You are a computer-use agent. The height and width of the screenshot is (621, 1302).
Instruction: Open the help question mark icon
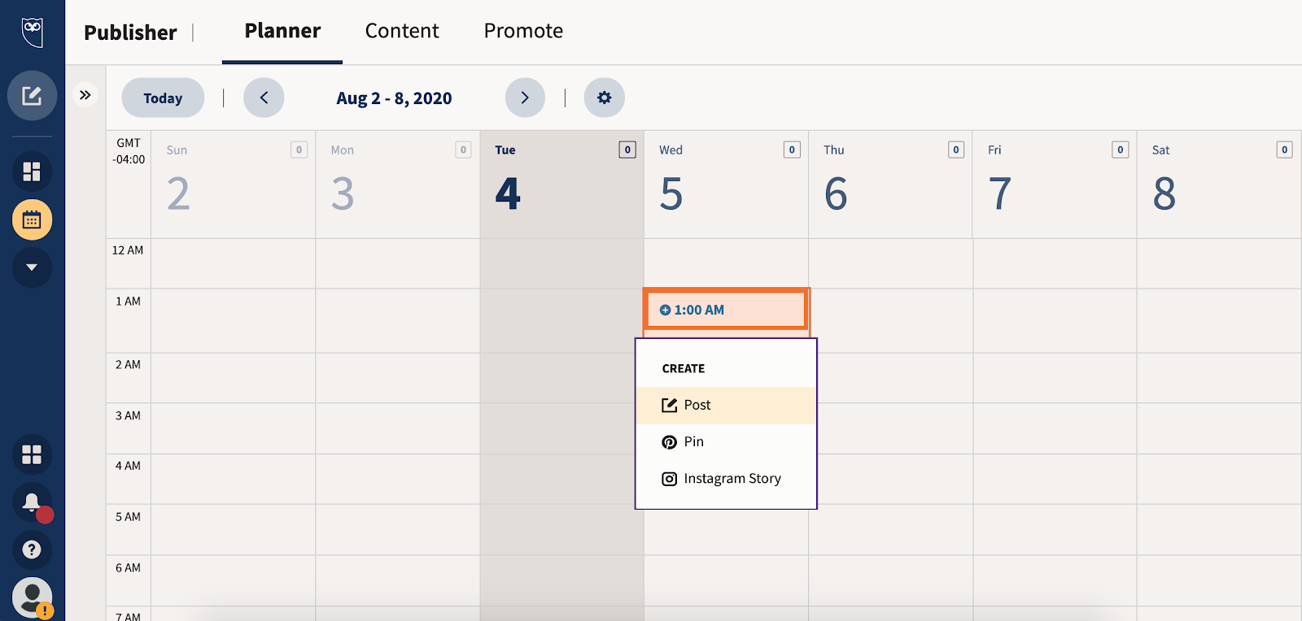click(32, 550)
